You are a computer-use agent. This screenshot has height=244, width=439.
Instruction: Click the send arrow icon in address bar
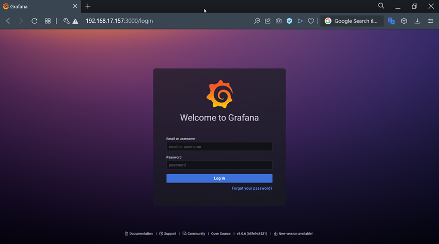300,21
